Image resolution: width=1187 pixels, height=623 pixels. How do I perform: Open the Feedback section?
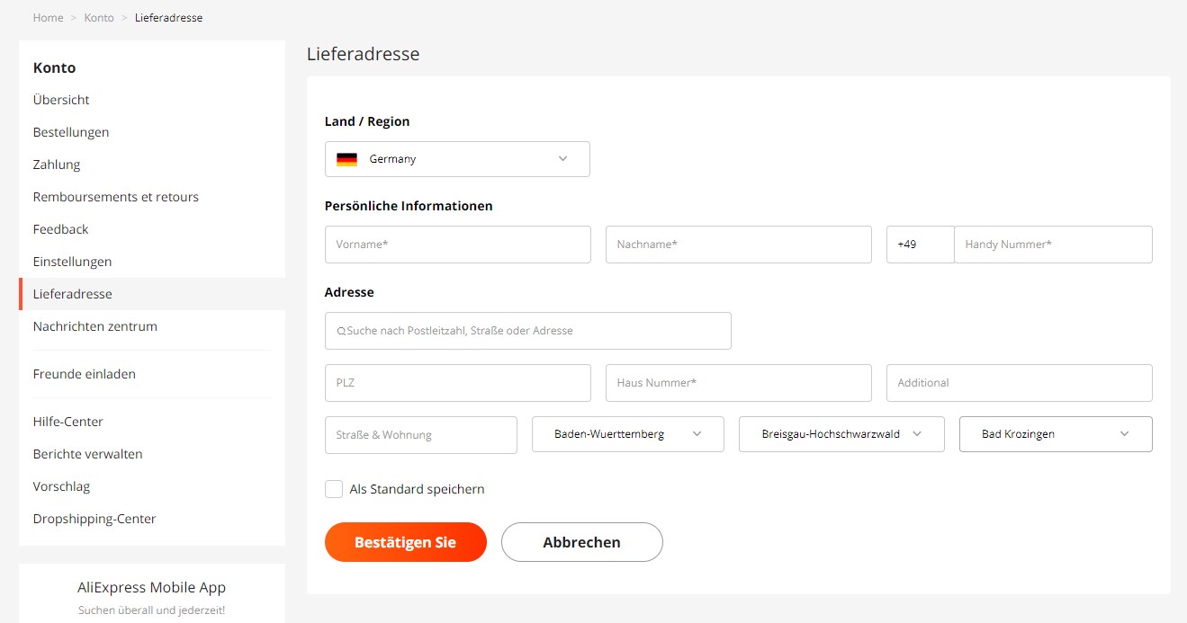click(60, 228)
